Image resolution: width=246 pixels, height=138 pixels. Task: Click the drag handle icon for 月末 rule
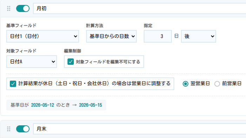[x=9, y=129]
